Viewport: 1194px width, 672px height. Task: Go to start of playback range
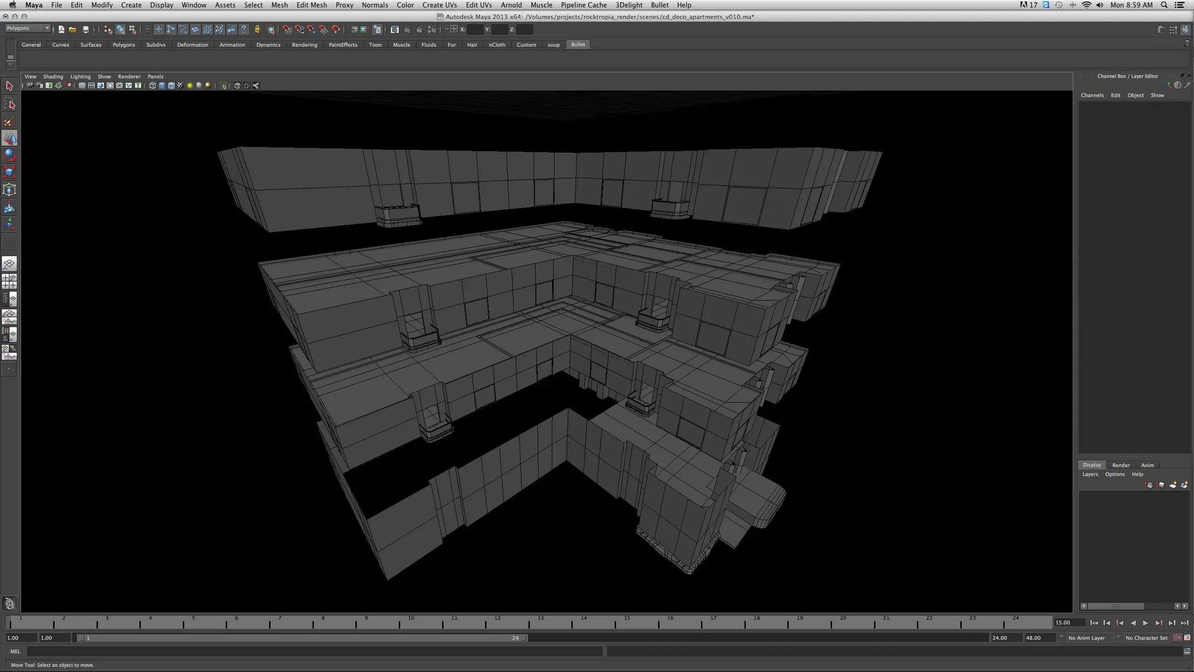coord(1094,623)
